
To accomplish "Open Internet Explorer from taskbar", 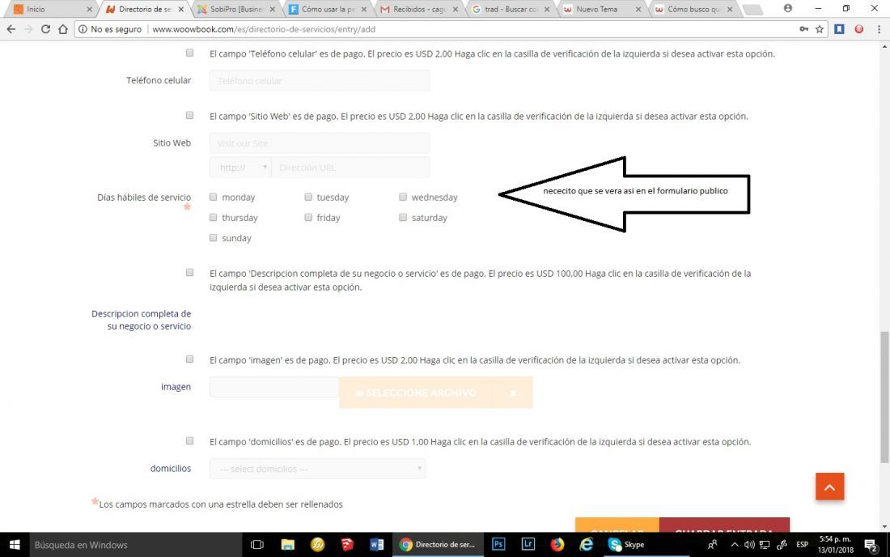I will [587, 545].
